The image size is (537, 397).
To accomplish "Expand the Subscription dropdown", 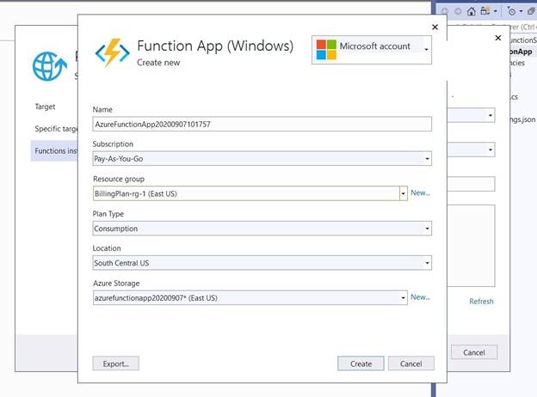I will pyautogui.click(x=427, y=159).
